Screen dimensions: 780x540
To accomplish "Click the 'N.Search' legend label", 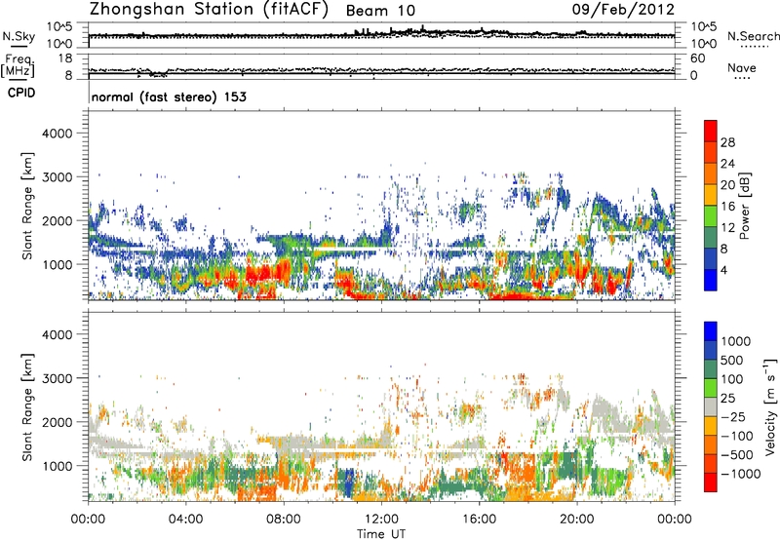I will coord(754,36).
